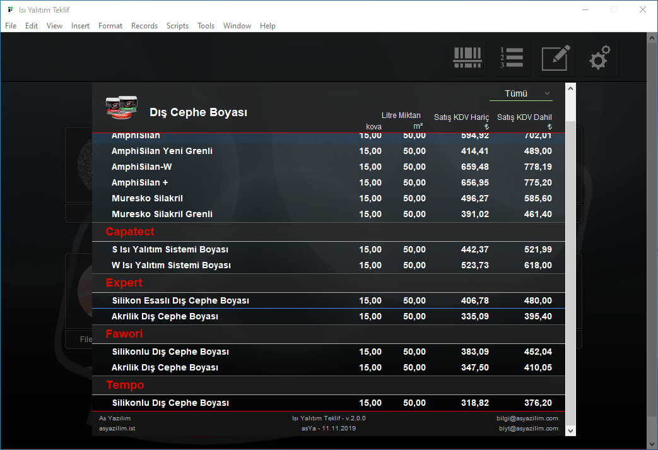Click the As Yazılım footer text

pos(115,418)
